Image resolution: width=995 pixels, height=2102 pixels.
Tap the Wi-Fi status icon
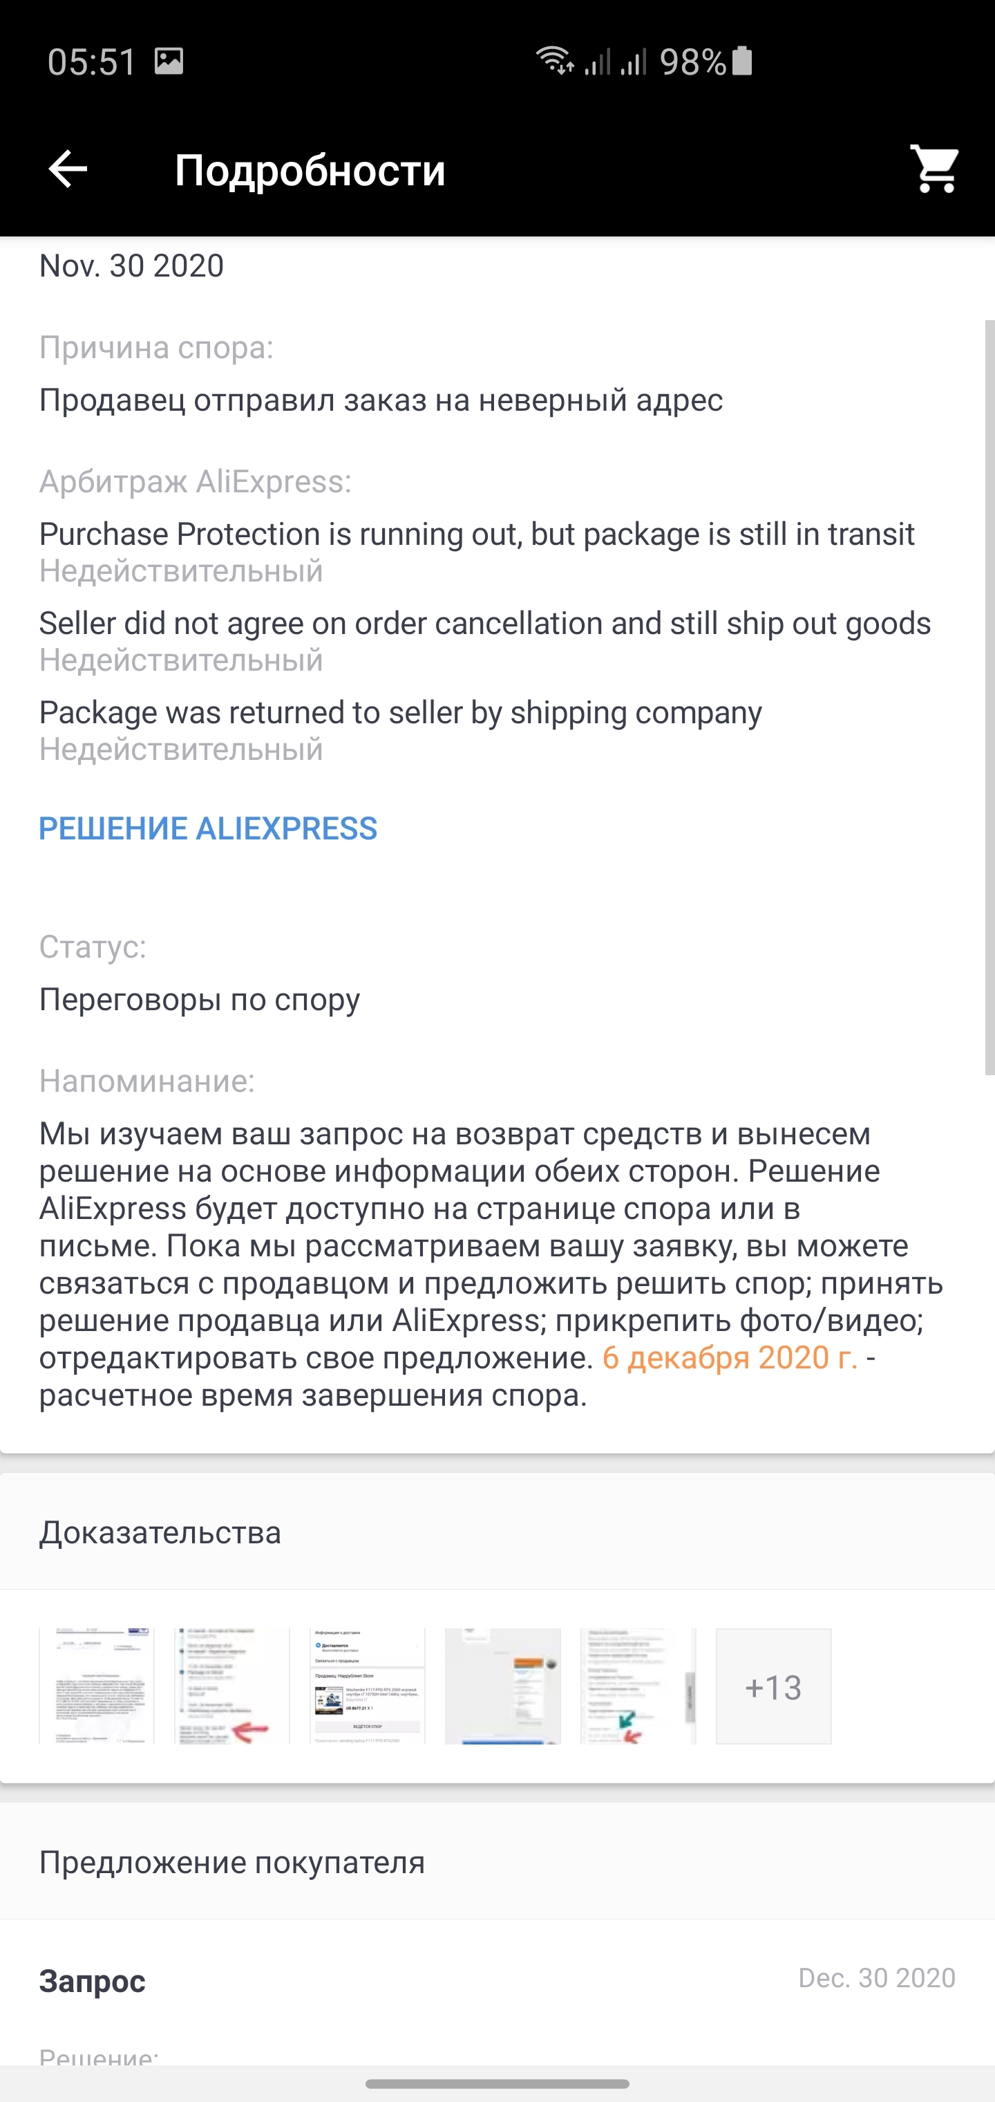pos(553,62)
